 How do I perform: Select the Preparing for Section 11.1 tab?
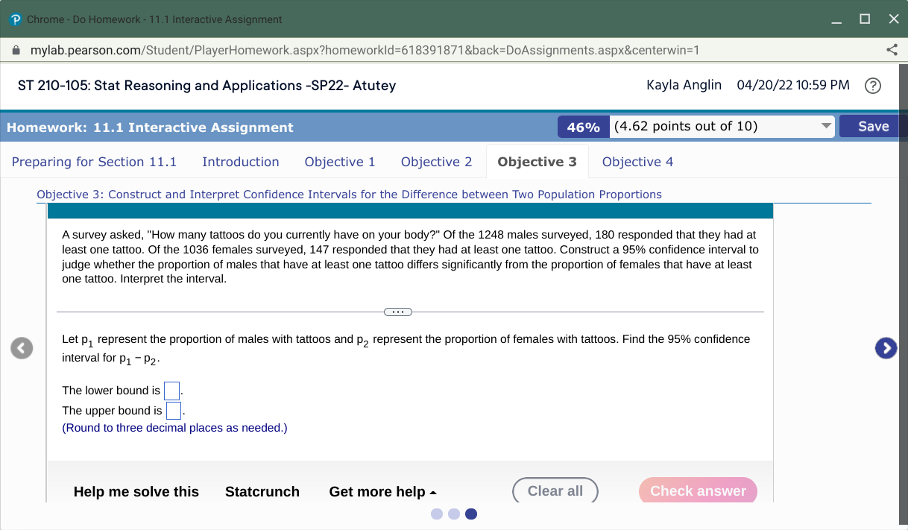tap(94, 161)
